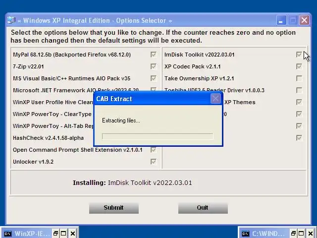Select the WinXP PowerToy - ClearType entry
The width and height of the screenshot is (317, 238).
(52, 114)
